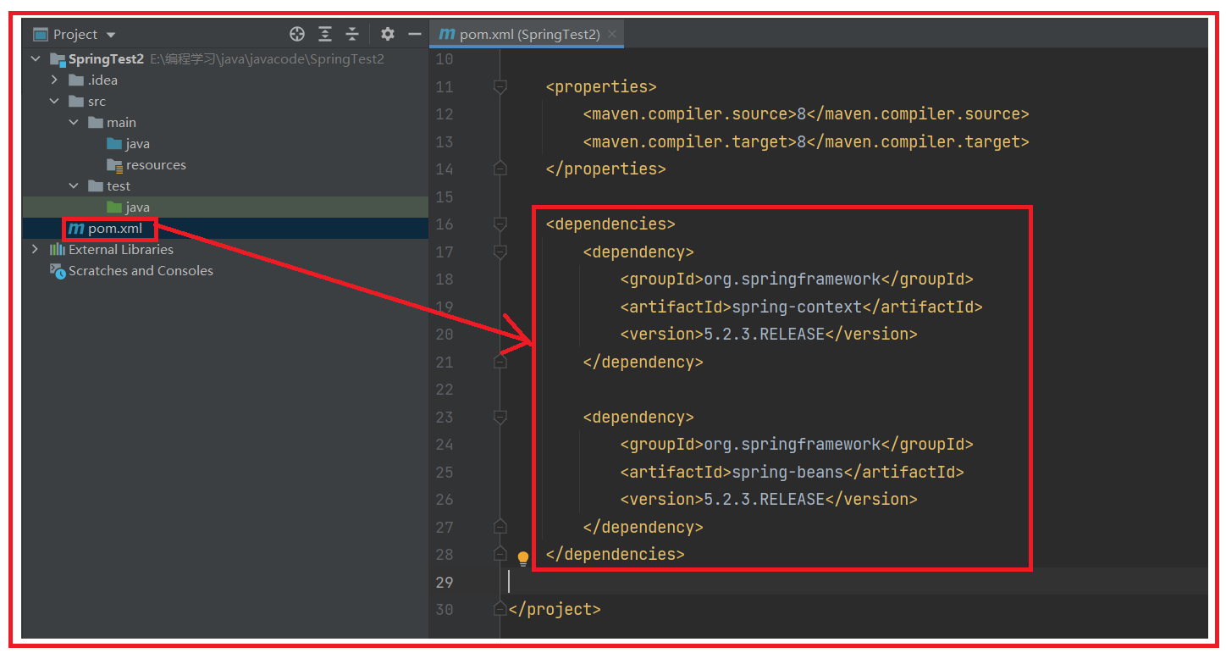Click fold end marker at line 14
Image resolution: width=1226 pixels, height=653 pixels.
point(500,169)
